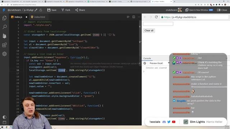The height and width of the screenshot is (129, 230).
Task: Save the project with the Save button
Action: (52, 10)
